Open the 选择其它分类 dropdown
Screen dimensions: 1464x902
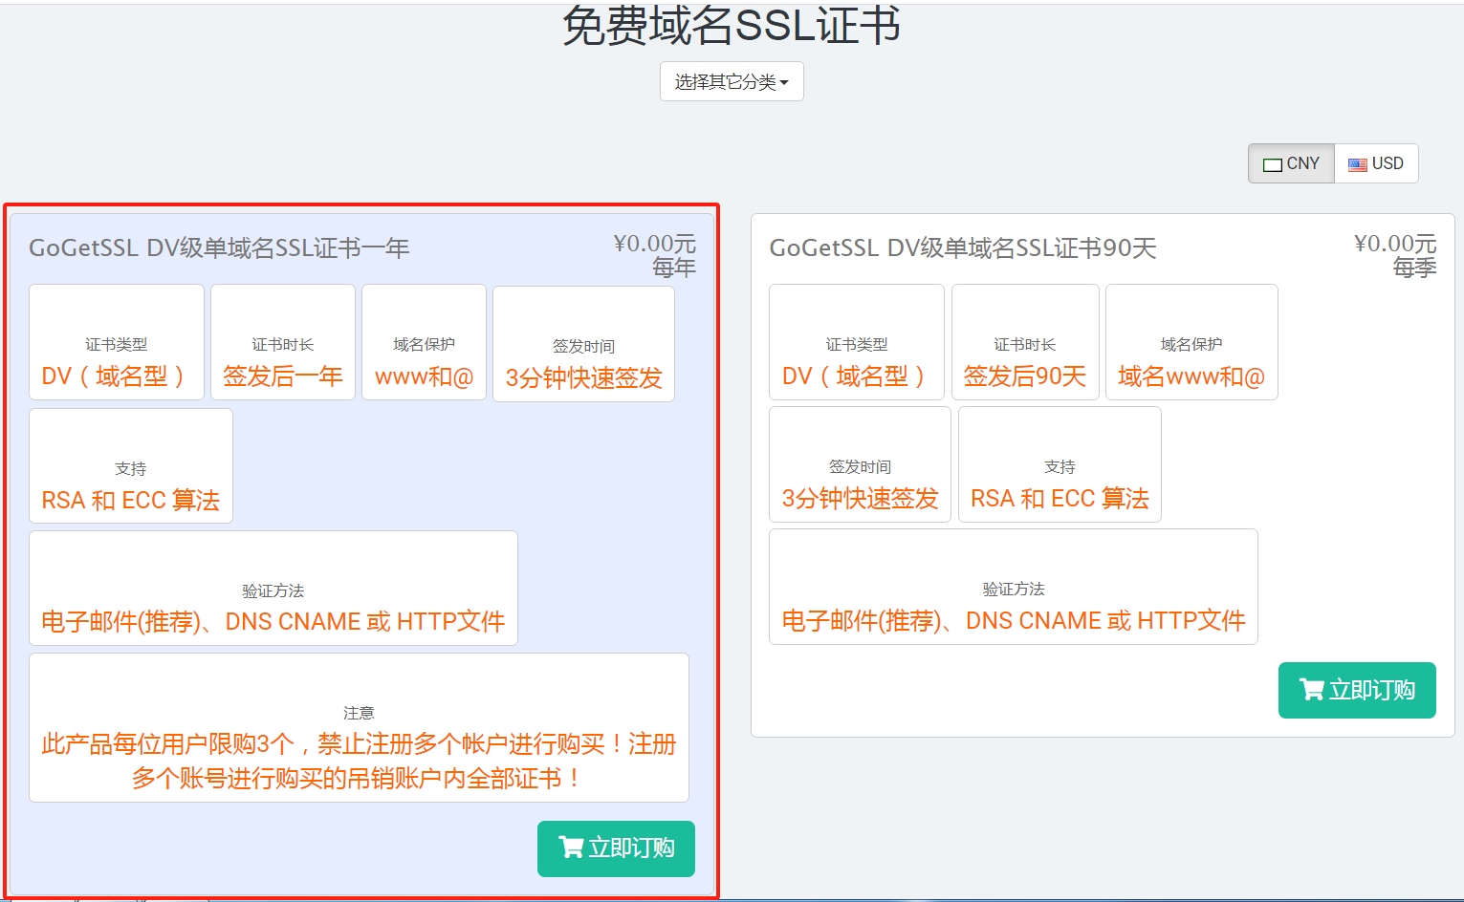pyautogui.click(x=732, y=81)
